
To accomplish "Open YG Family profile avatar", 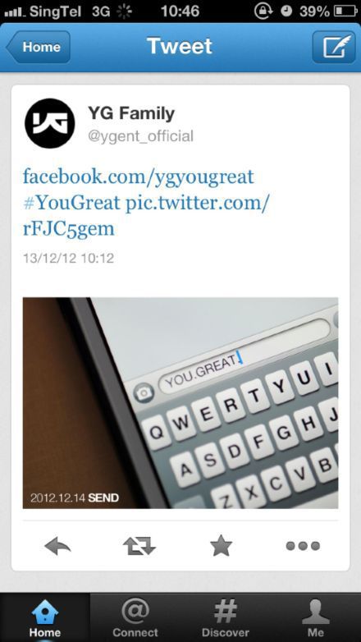I will (49, 123).
